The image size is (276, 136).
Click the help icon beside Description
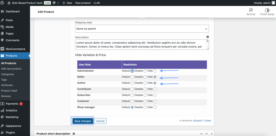point(207,37)
